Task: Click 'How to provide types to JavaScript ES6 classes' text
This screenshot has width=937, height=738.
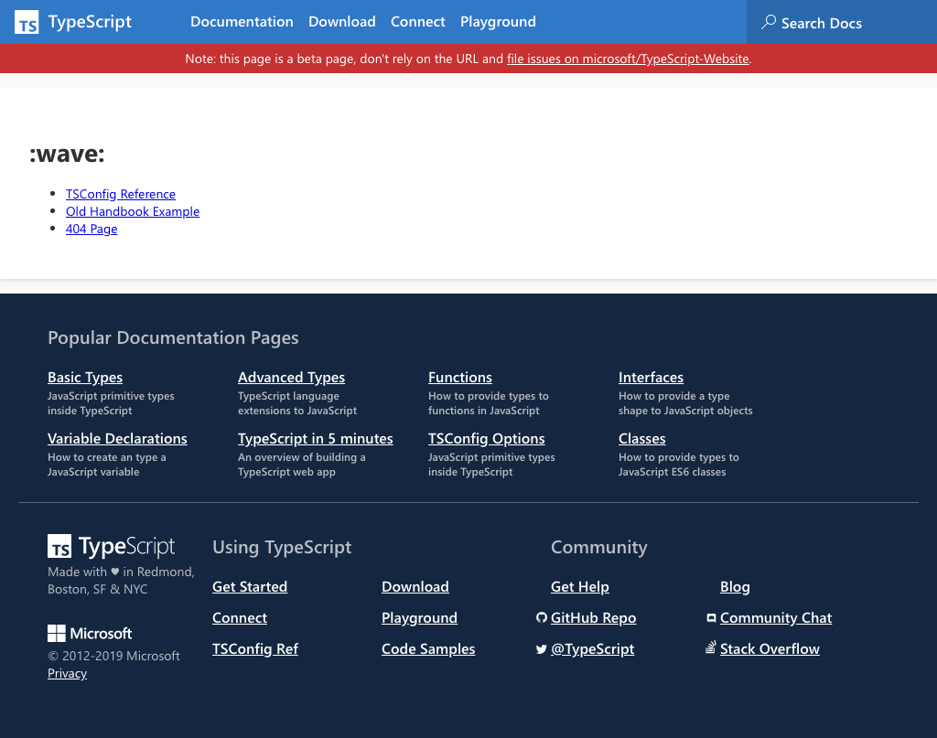Action: [x=679, y=465]
